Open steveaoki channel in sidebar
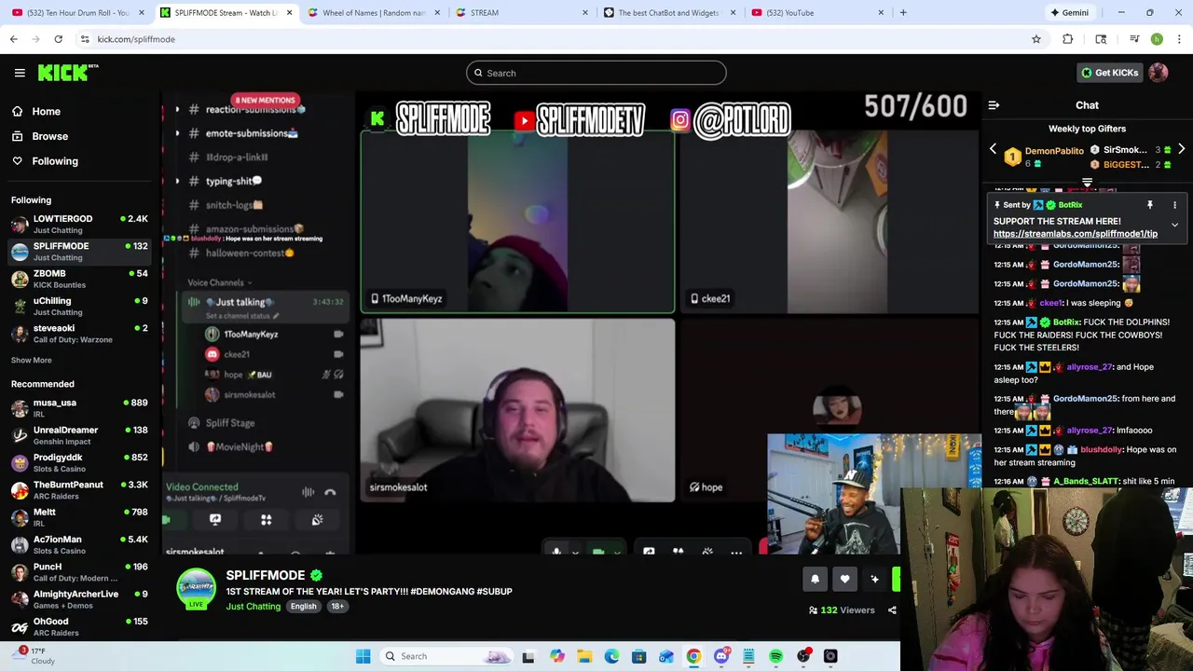Image resolution: width=1193 pixels, height=671 pixels. click(x=79, y=333)
